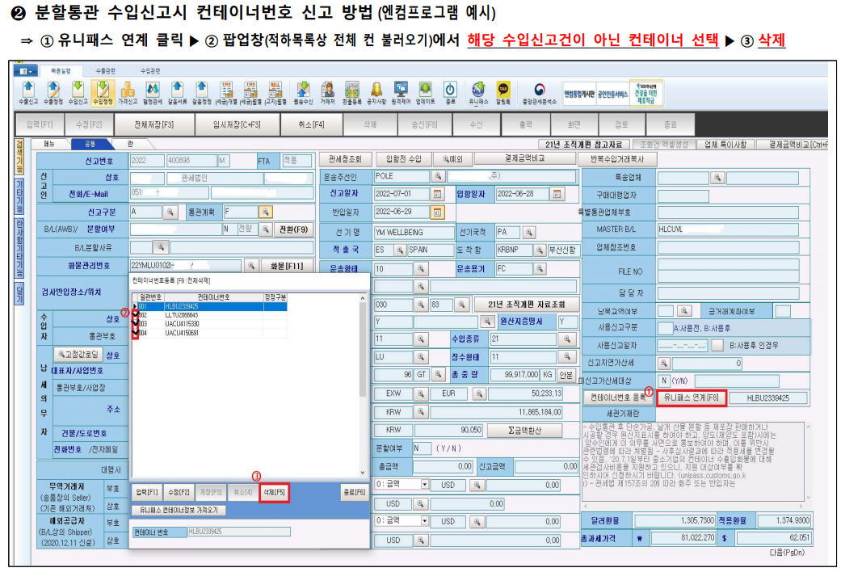841x572 pixels.
Task: Open the (세금)개별 tax icon
Action: pyautogui.click(x=226, y=92)
